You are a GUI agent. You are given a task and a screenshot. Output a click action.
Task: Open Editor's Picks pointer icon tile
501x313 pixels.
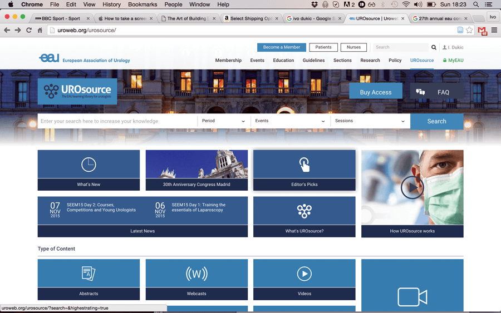tap(304, 164)
